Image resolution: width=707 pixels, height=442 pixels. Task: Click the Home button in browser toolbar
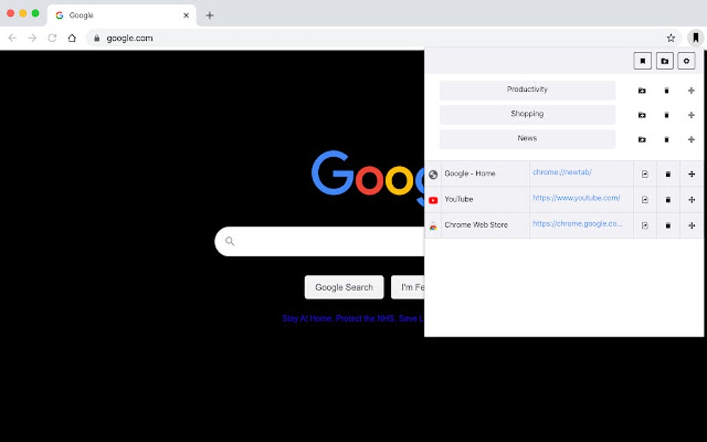(72, 38)
